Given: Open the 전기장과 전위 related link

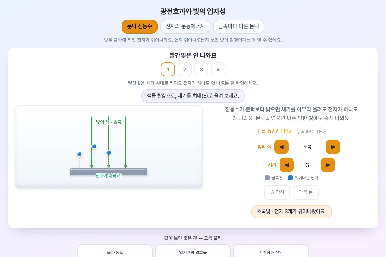Looking at the screenshot, I should point(271,251).
